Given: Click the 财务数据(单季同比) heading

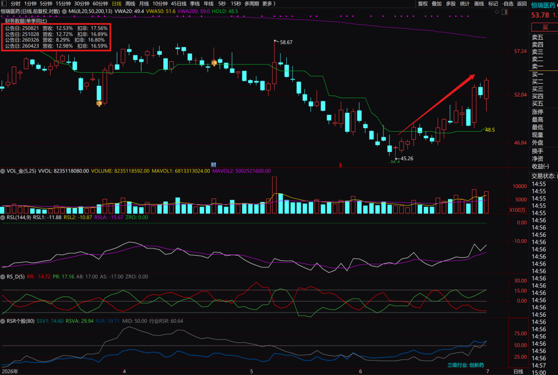Looking at the screenshot, I should pos(26,21).
